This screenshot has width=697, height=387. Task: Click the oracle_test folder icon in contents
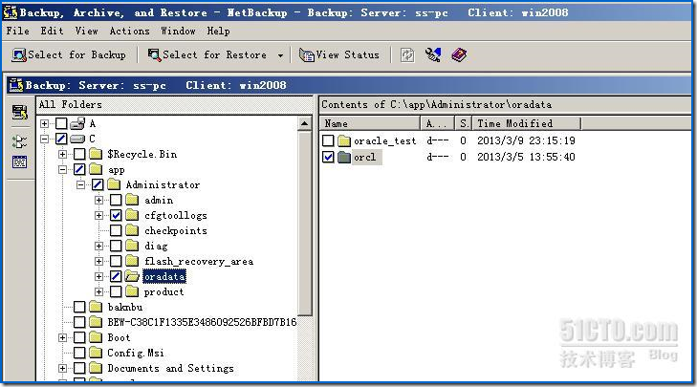click(x=344, y=140)
